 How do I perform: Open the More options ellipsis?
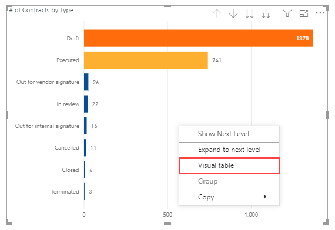[320, 13]
